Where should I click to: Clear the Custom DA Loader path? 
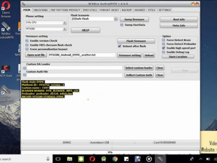[160, 68]
